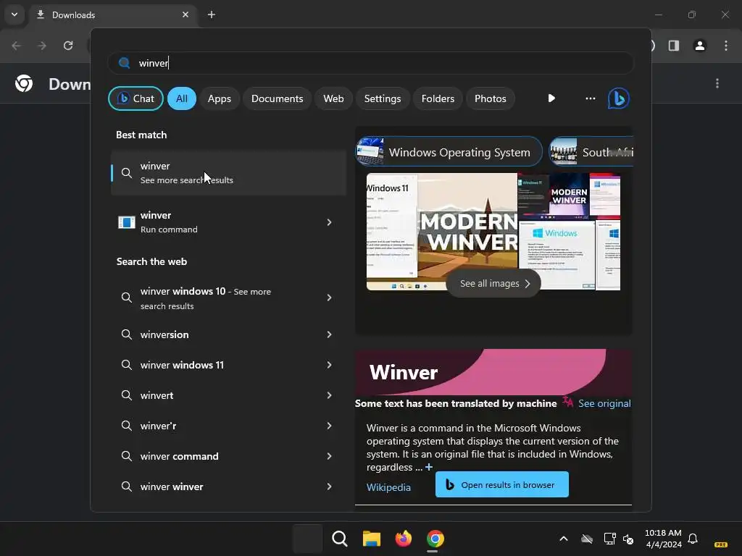
Task: Click the Start button on the taskbar
Action: pos(307,539)
